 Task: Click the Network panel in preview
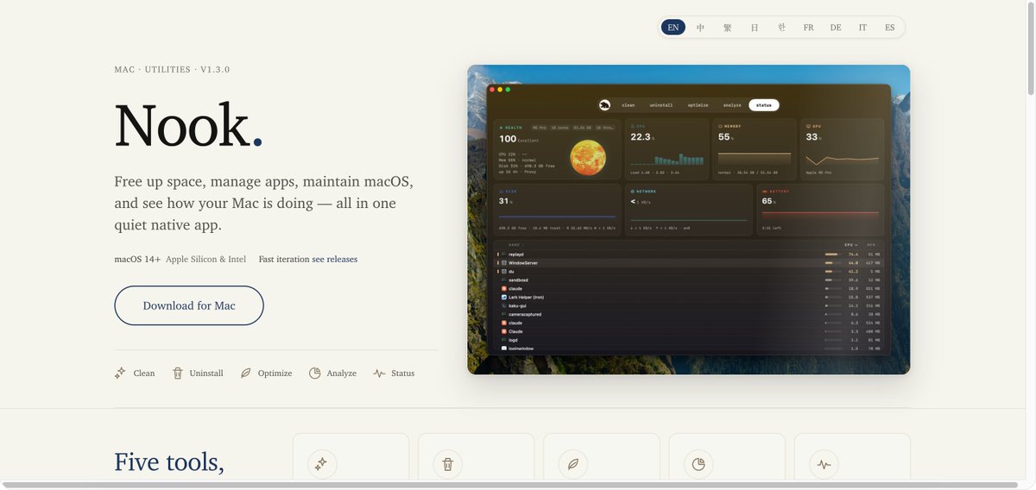pos(689,209)
